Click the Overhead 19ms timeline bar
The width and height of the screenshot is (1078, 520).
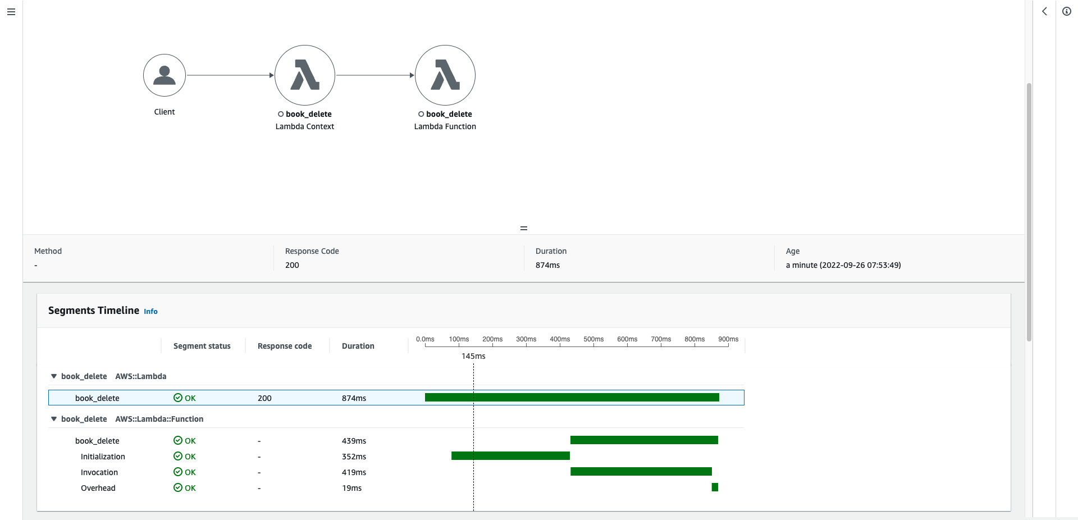coord(715,487)
